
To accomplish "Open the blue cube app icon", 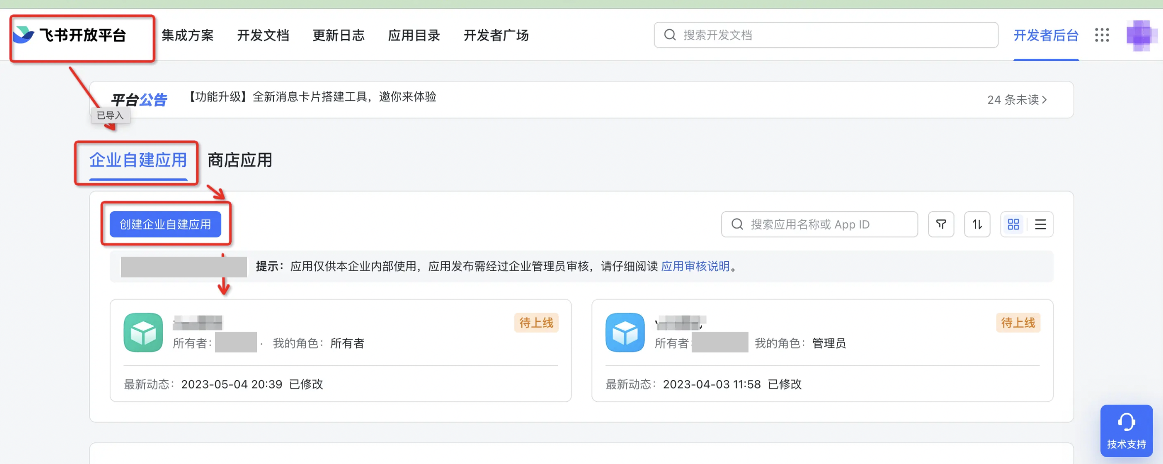I will [x=625, y=333].
